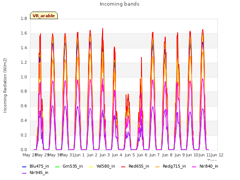Image resolution: width=240 pixels, height=180 pixels.
Task: Click the 0.2 y-axis tick label
Action: click(24, 135)
